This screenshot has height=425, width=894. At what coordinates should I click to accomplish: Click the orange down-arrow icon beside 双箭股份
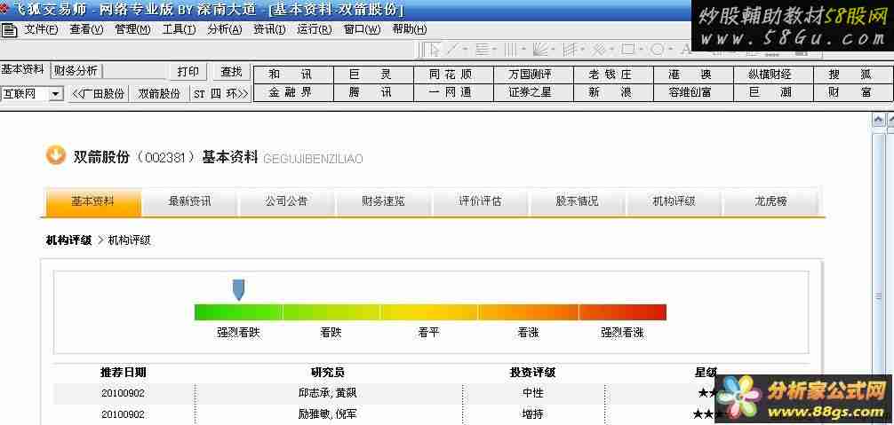pos(56,155)
